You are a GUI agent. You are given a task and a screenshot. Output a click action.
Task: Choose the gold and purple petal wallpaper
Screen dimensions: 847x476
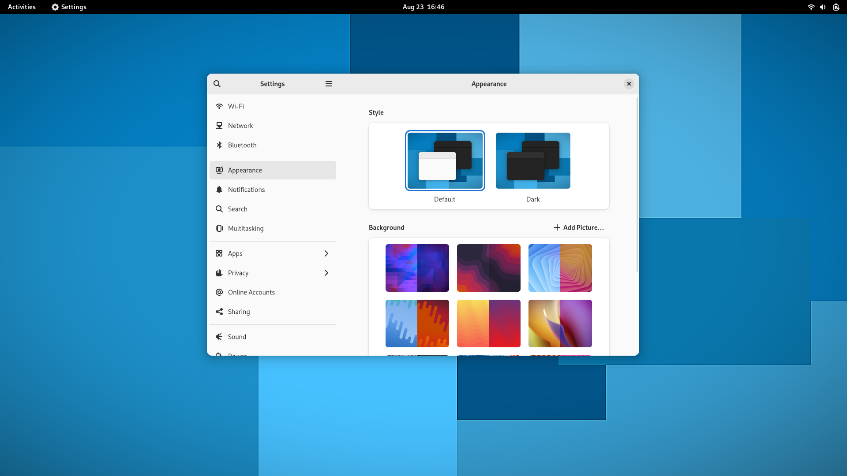pos(560,324)
